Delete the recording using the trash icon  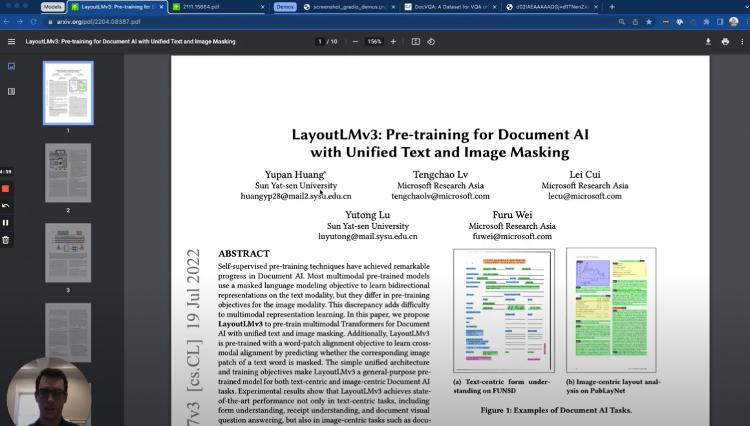coord(5,239)
